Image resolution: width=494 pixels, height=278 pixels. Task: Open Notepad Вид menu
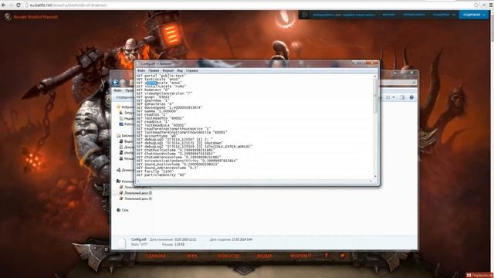click(180, 70)
